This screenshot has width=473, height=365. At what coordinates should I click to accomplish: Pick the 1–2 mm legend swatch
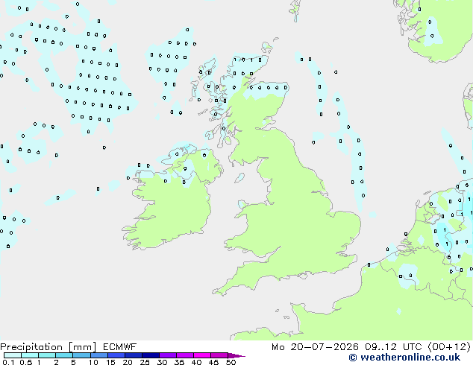click(x=47, y=355)
